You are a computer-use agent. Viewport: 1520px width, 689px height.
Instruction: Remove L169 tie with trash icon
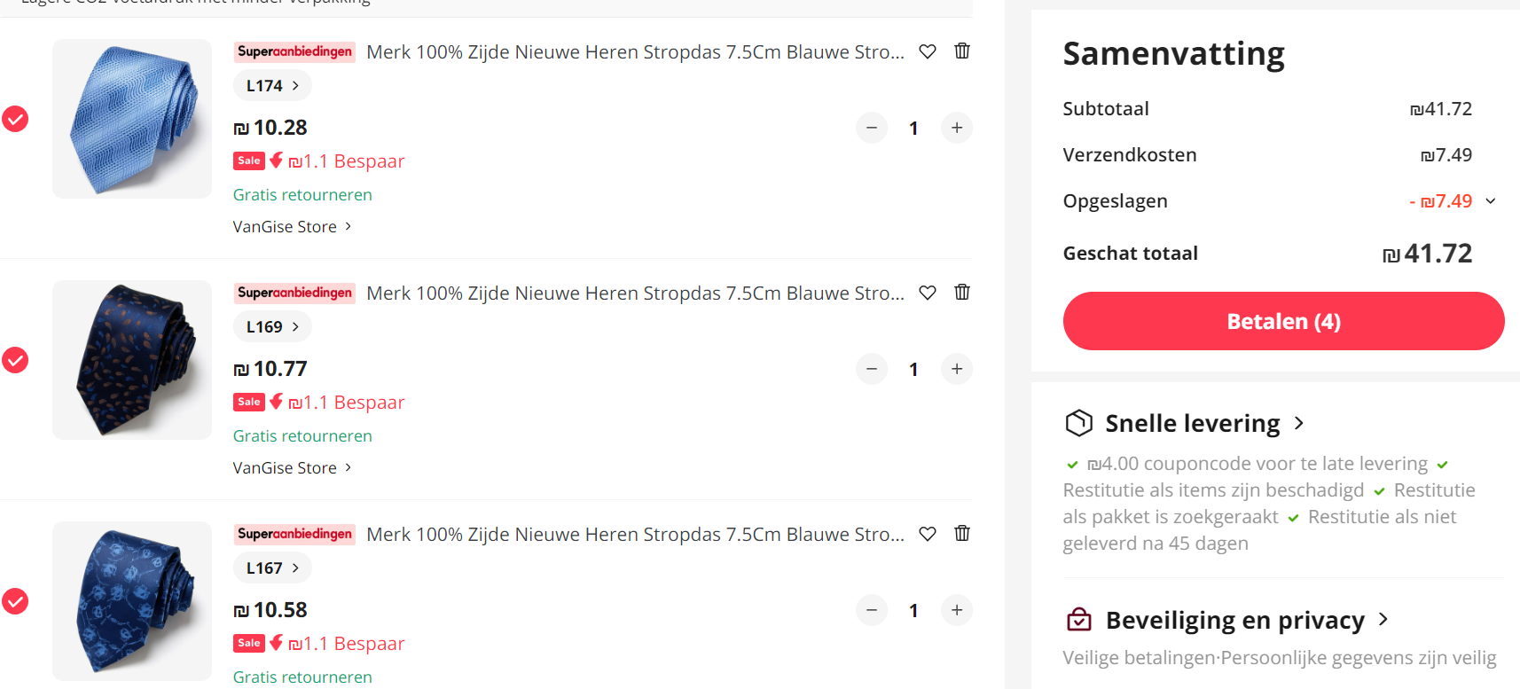coord(961,293)
